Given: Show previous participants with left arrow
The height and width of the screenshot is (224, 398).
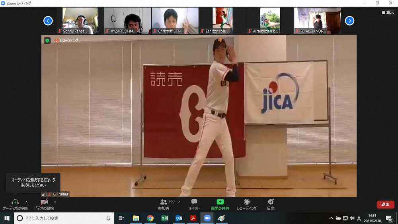Looking at the screenshot, I should pyautogui.click(x=48, y=21).
